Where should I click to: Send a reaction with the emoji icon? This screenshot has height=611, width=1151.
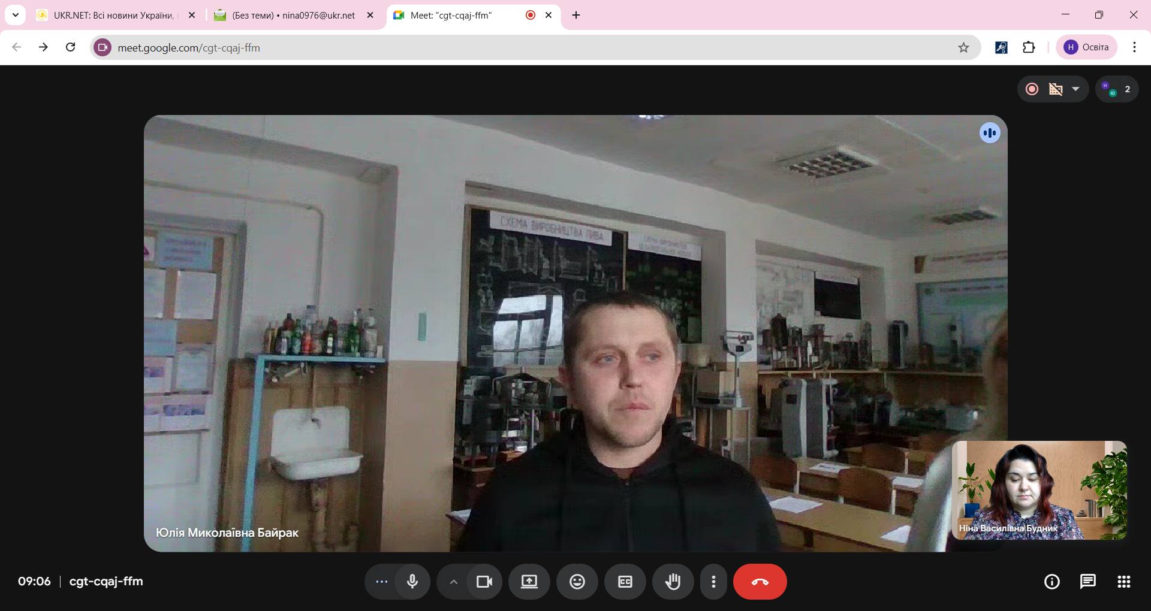point(577,582)
